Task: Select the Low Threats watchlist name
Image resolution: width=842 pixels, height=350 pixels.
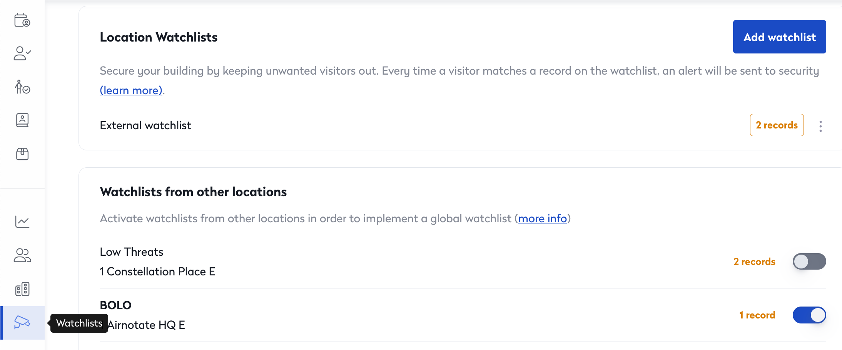Action: (x=132, y=252)
